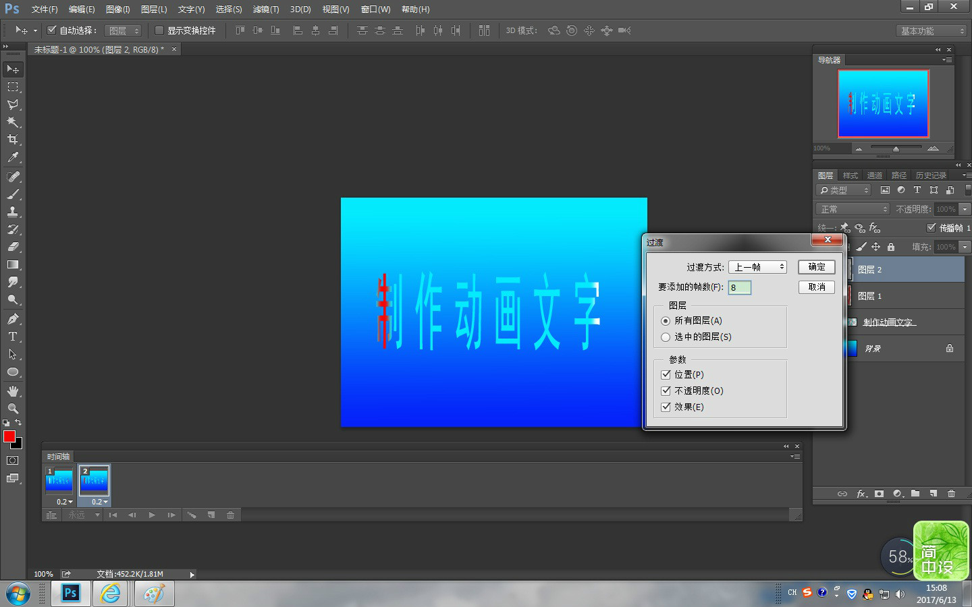Play the timeline animation
The height and width of the screenshot is (607, 972).
152,515
